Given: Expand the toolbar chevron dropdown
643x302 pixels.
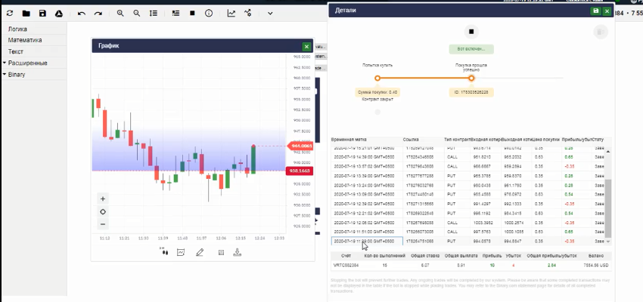Looking at the screenshot, I should point(270,14).
